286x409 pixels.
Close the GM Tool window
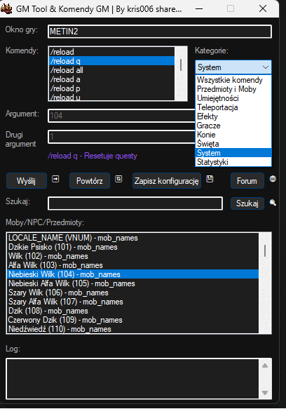point(263,8)
